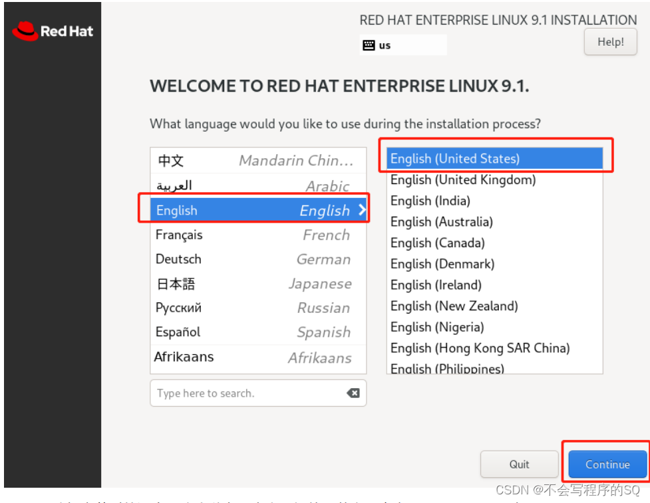Choose English (Denmark) locale

(x=494, y=264)
